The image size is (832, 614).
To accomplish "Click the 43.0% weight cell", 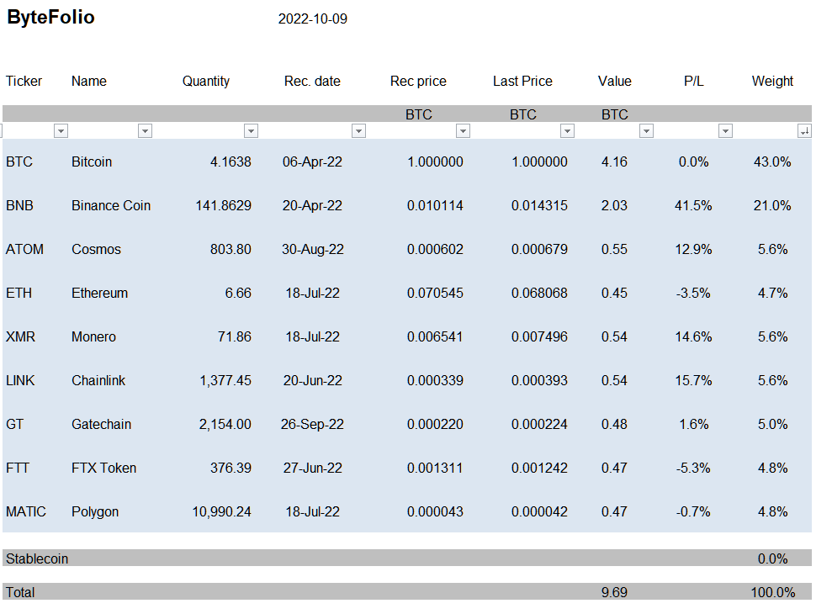I will point(772,161).
